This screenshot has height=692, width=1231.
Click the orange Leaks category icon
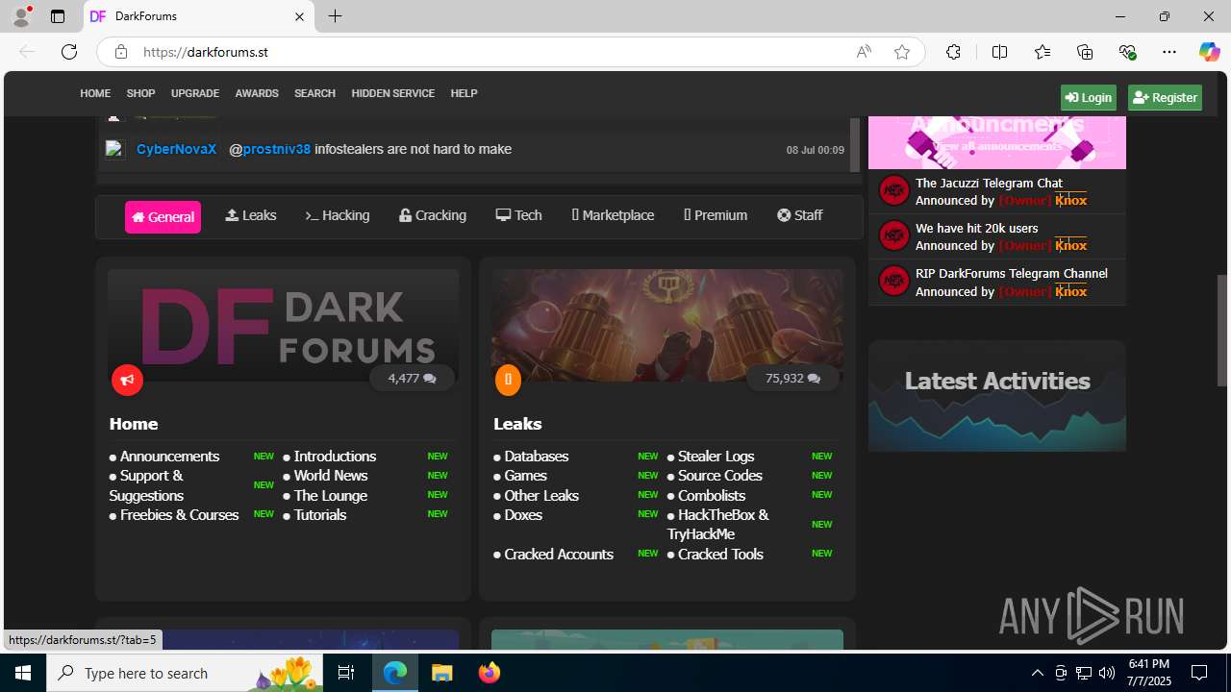click(x=508, y=380)
